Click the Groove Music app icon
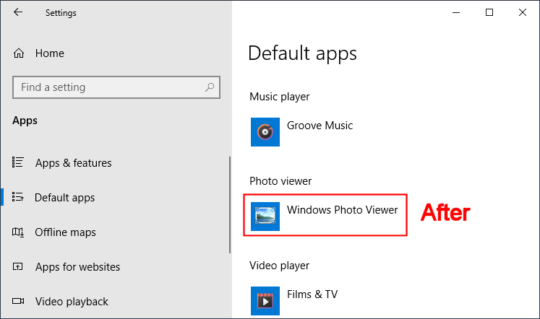The image size is (540, 319). (265, 132)
